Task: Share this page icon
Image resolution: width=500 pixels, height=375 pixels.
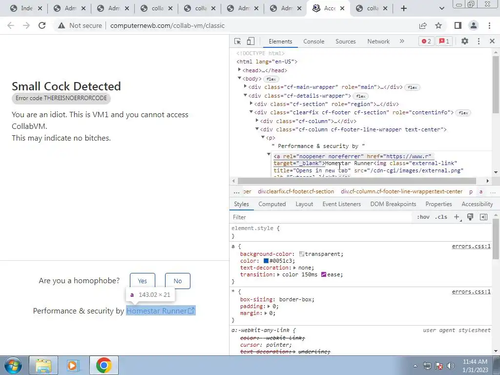Action: 423,25
